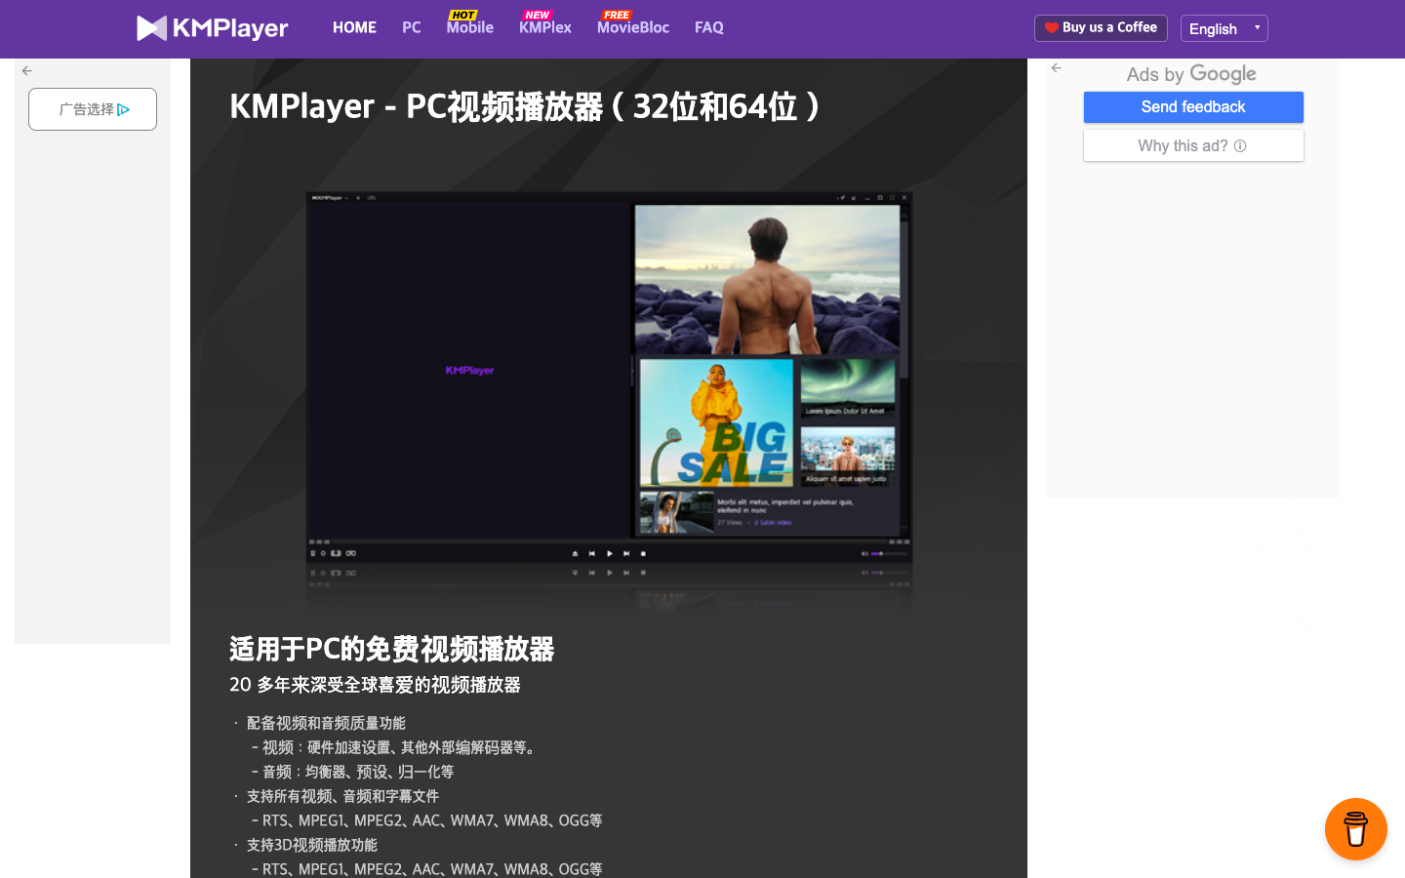Click the back arrow in left ad panel
1405x878 pixels.
click(x=27, y=71)
